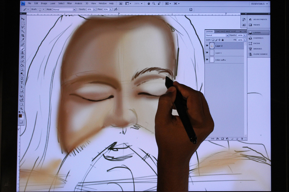Select the Type (T) tool
The image size is (289, 192).
(22, 82)
